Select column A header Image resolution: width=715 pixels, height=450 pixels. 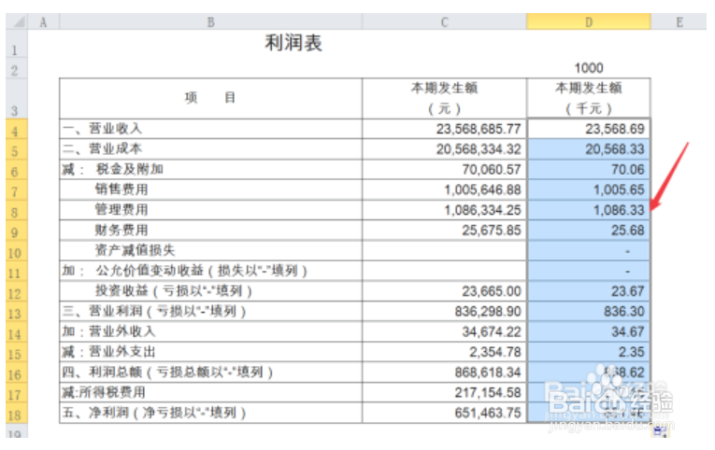[43, 21]
